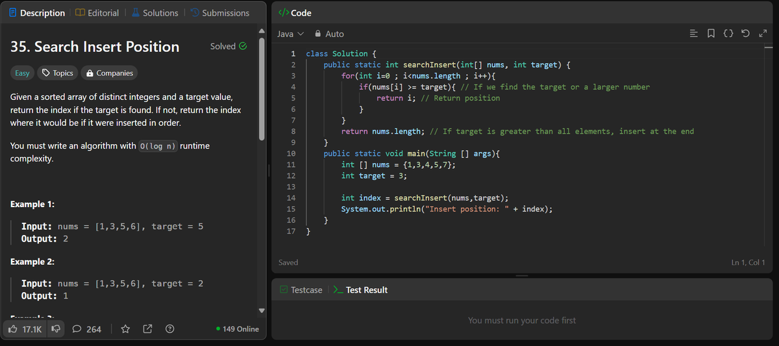Click the share link icon

pos(147,329)
